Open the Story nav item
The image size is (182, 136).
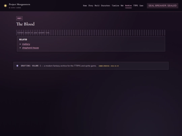click(91, 6)
